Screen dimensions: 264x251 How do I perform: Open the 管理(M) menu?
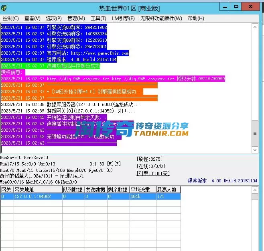(x=76, y=18)
